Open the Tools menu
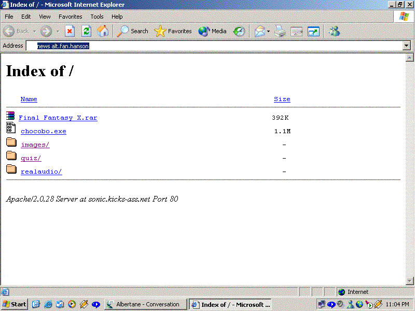The width and height of the screenshot is (415, 311). pyautogui.click(x=97, y=17)
